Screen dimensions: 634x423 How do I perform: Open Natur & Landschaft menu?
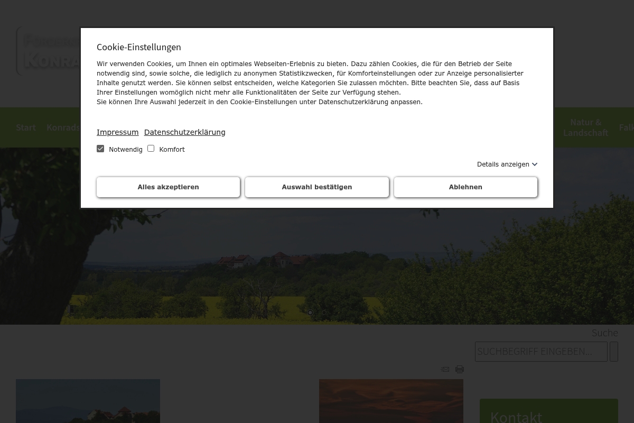coord(585,127)
